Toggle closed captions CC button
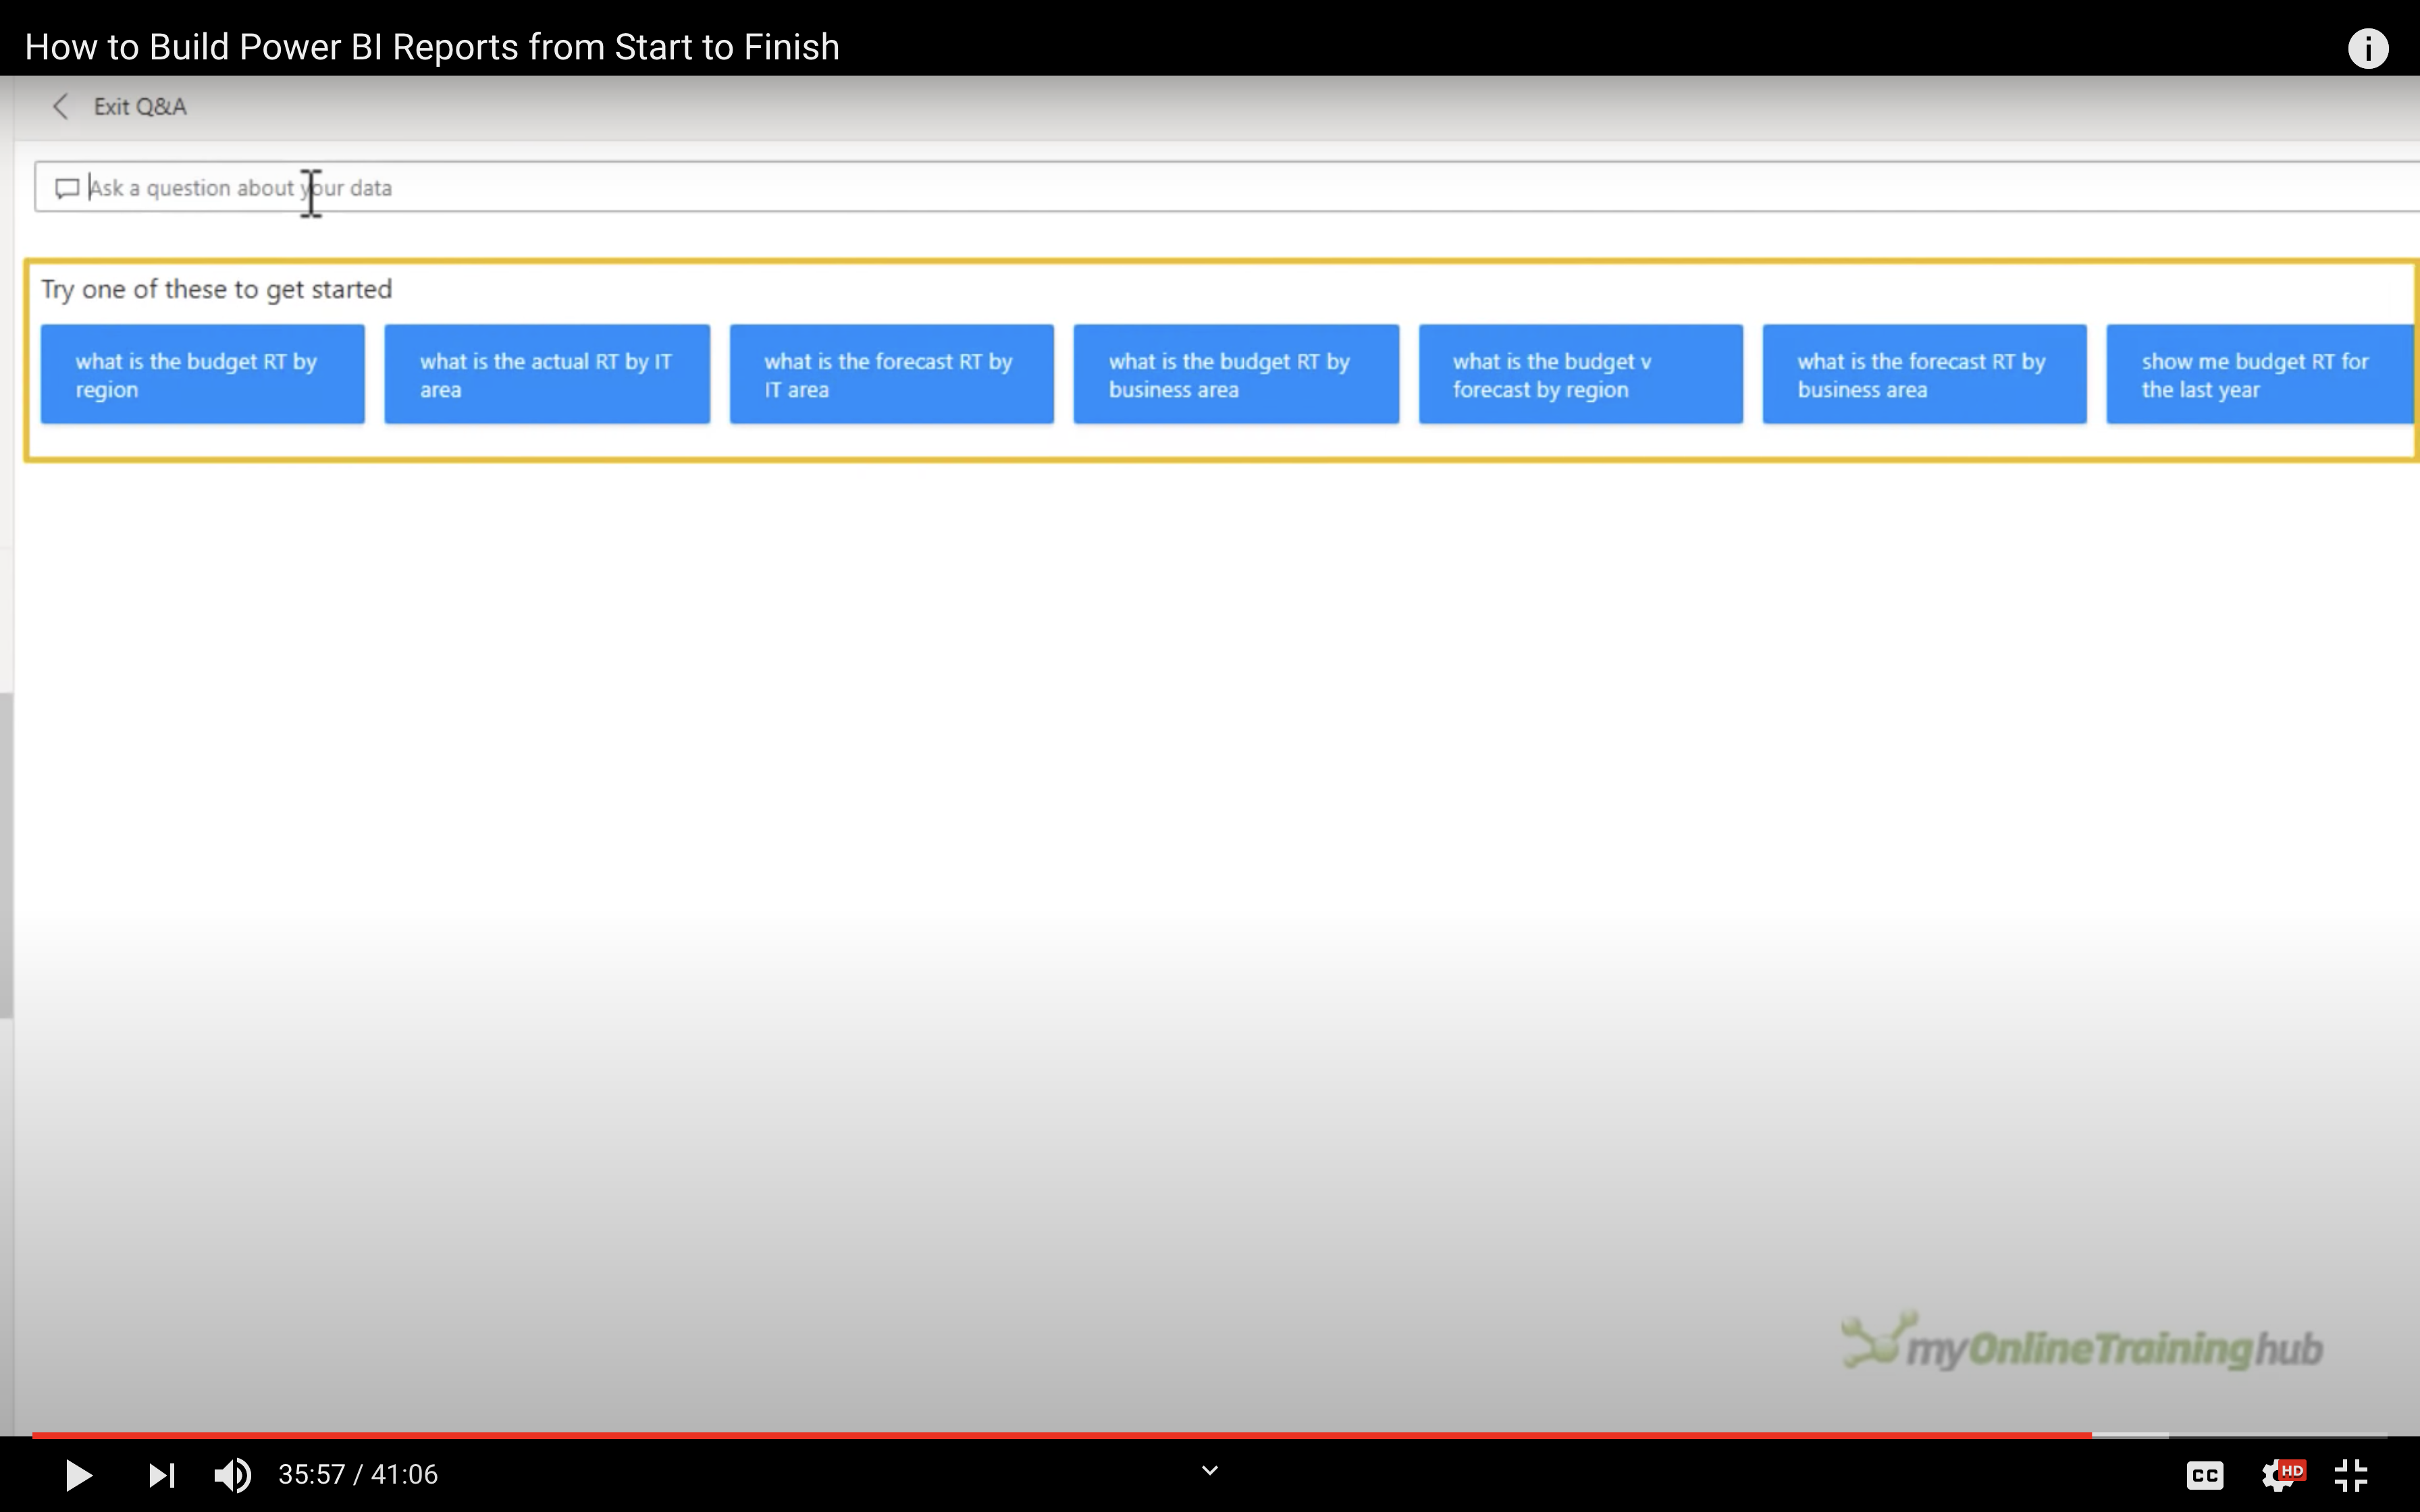 (2204, 1474)
